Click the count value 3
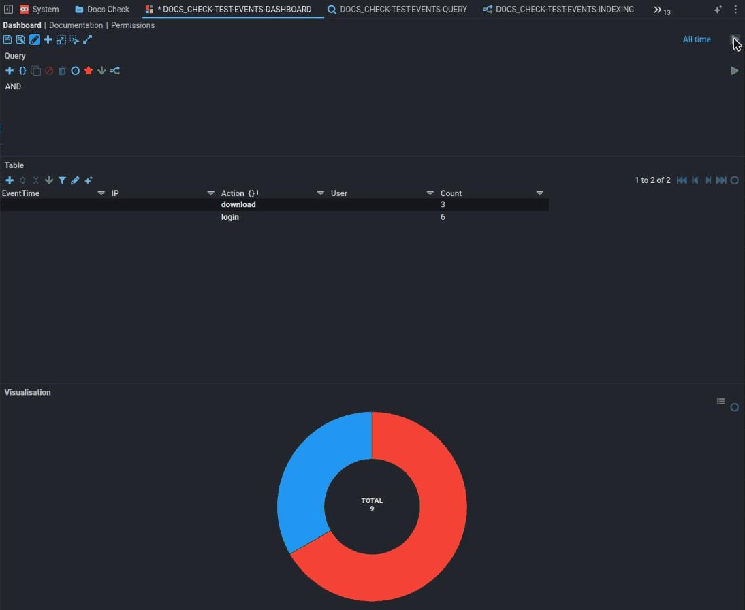Screen dimensions: 745x610 click(x=443, y=205)
